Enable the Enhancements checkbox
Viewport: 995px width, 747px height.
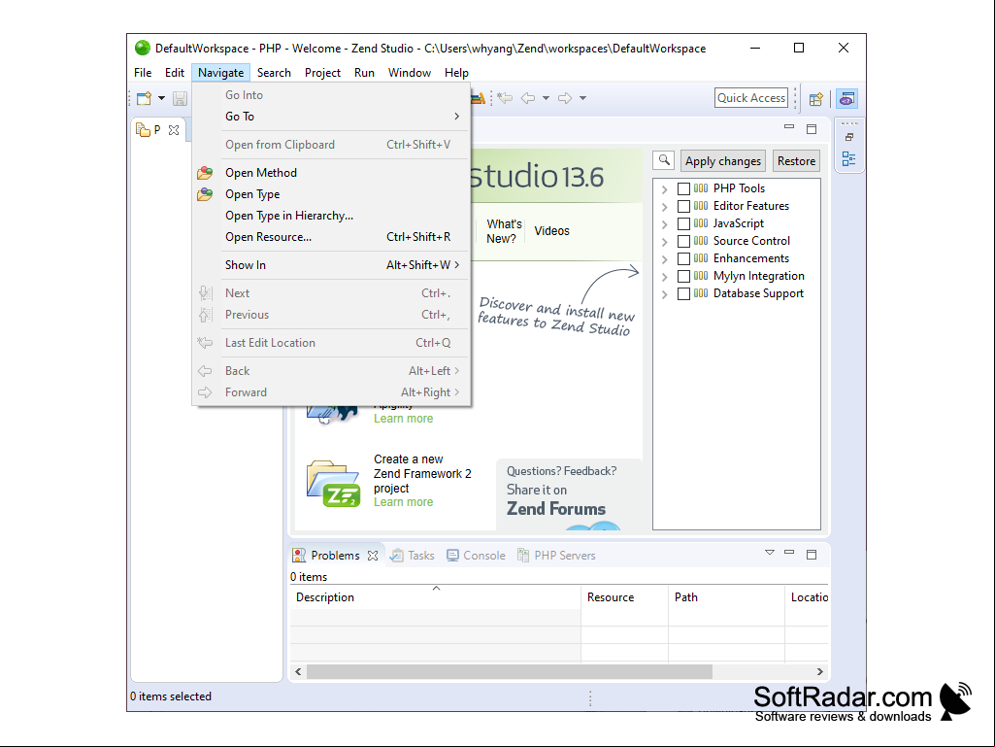tap(683, 258)
